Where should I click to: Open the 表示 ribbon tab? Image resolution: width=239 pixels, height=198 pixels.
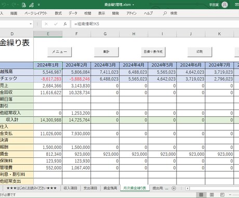101,13
